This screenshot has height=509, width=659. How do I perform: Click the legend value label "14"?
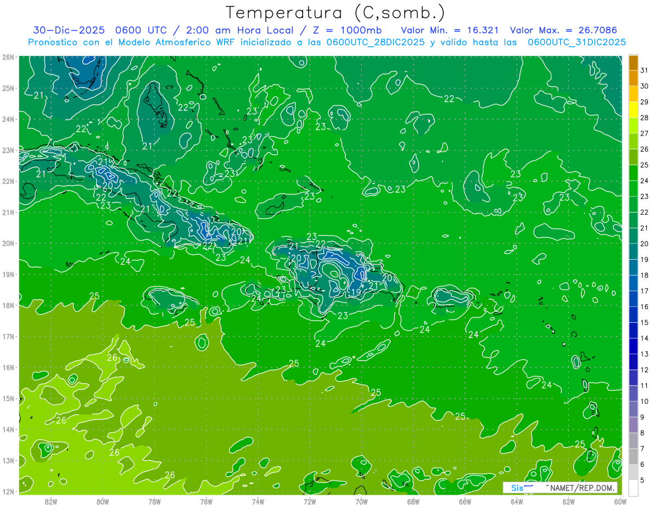[645, 338]
